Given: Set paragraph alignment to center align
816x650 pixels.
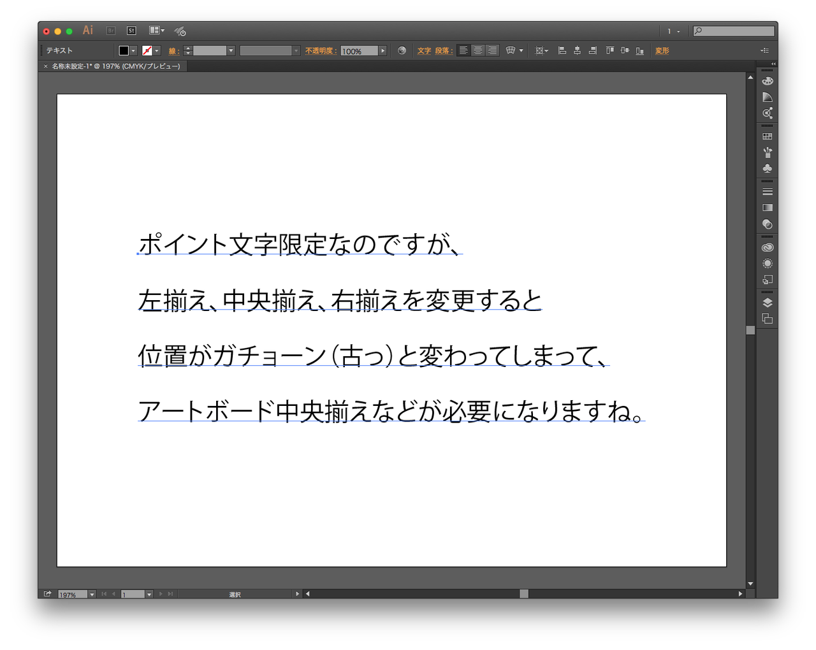Looking at the screenshot, I should (478, 50).
